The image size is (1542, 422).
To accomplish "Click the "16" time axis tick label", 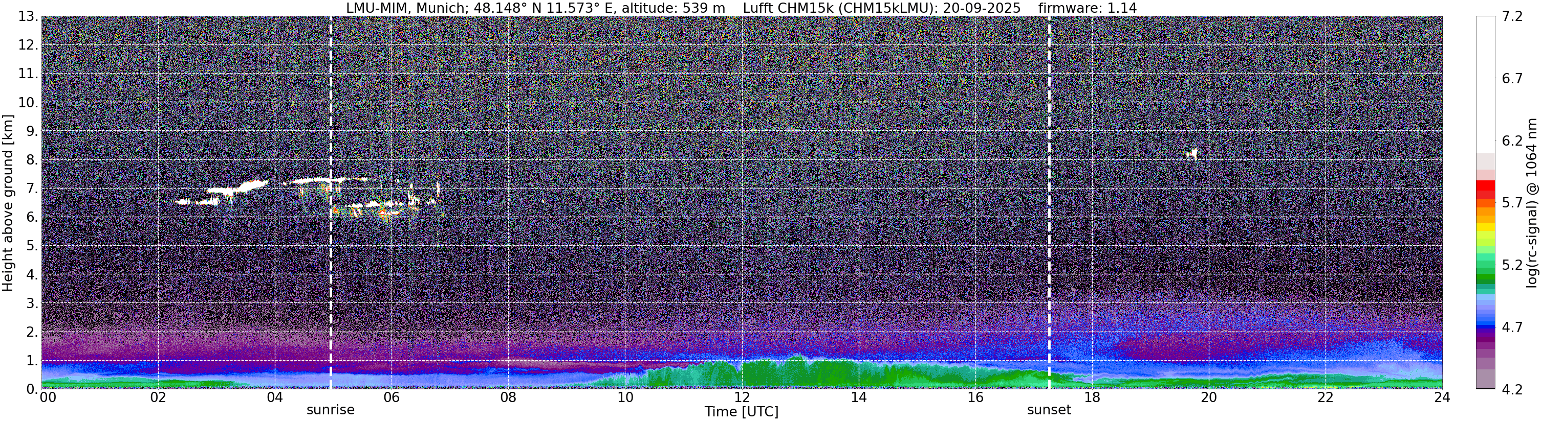I will click(975, 397).
